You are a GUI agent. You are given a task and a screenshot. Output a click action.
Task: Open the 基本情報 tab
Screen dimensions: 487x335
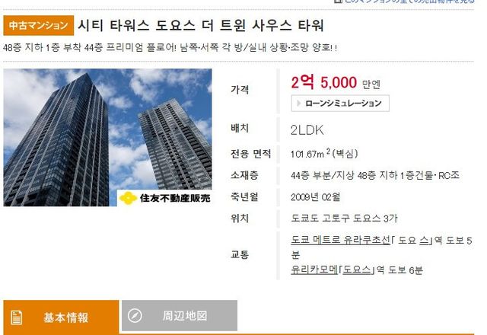[x=61, y=317]
